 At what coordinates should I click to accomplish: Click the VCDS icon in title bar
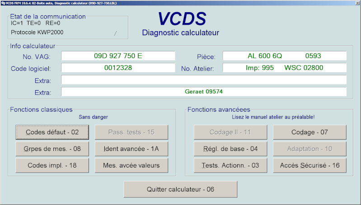[x=3, y=3]
